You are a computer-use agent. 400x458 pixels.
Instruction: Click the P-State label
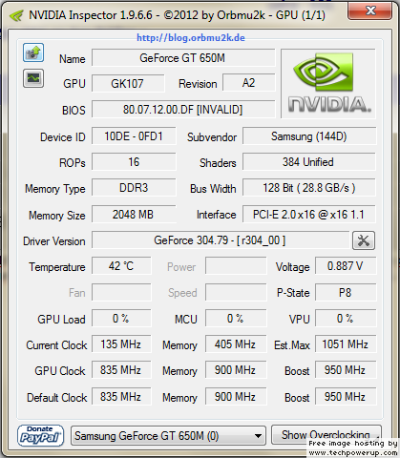pos(293,293)
